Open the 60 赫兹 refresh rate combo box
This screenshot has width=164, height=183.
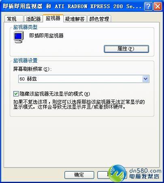tap(84, 79)
